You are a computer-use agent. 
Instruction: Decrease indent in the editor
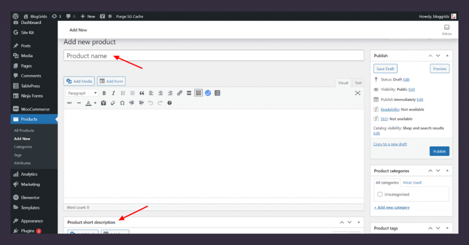pos(131,103)
